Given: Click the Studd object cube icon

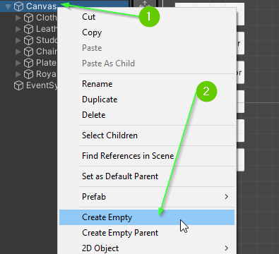Looking at the screenshot, I should [x=28, y=40].
